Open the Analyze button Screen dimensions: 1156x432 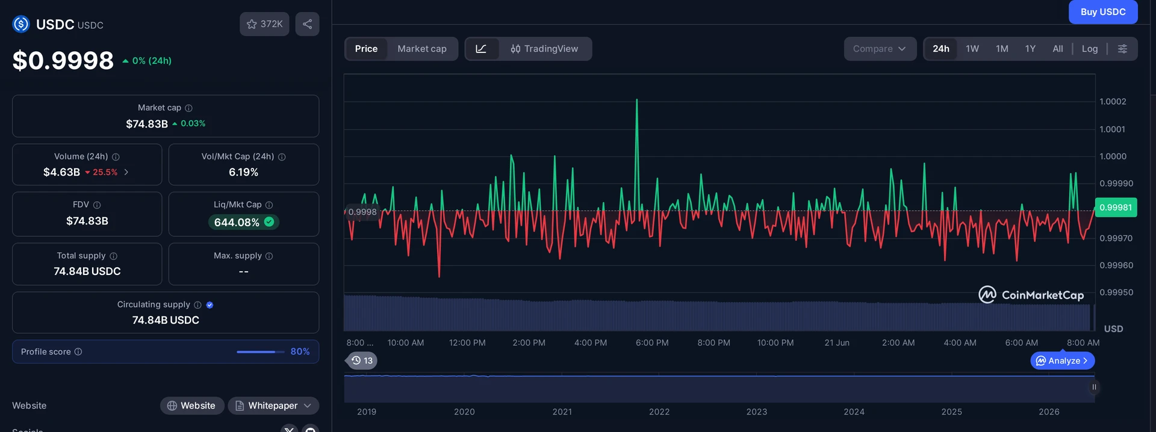pos(1062,360)
